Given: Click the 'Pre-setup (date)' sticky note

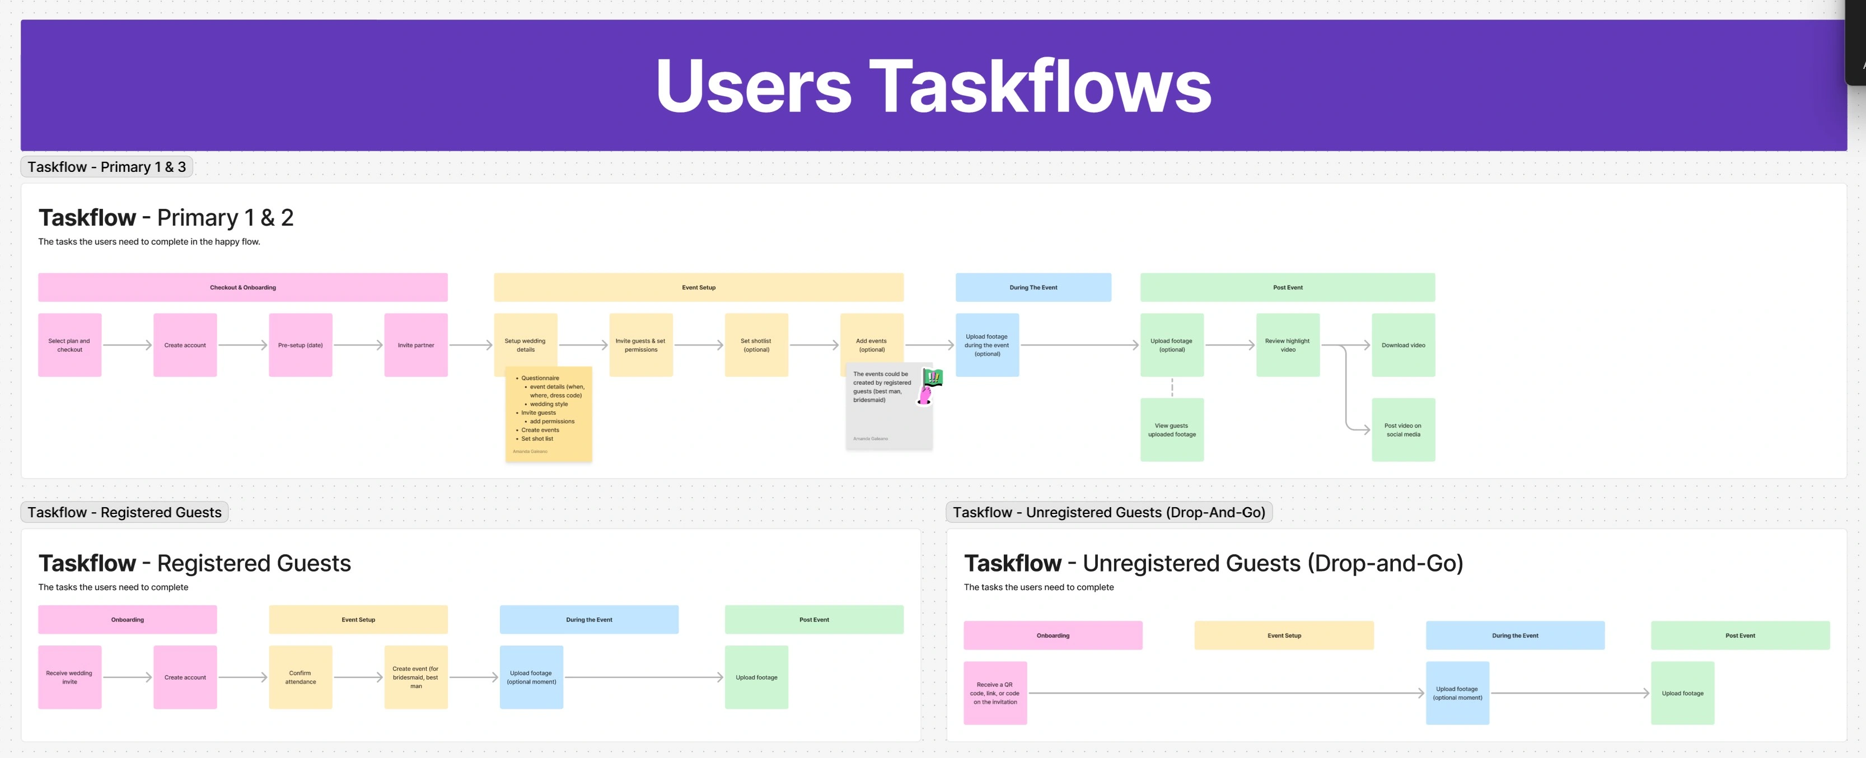Looking at the screenshot, I should tap(300, 344).
